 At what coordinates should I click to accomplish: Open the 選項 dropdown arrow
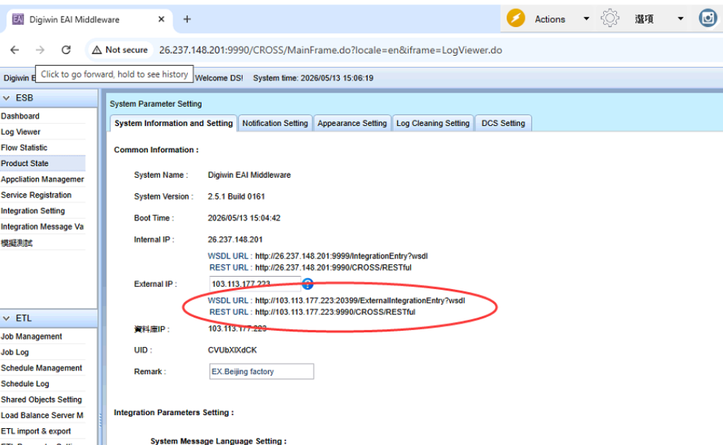pyautogui.click(x=680, y=19)
